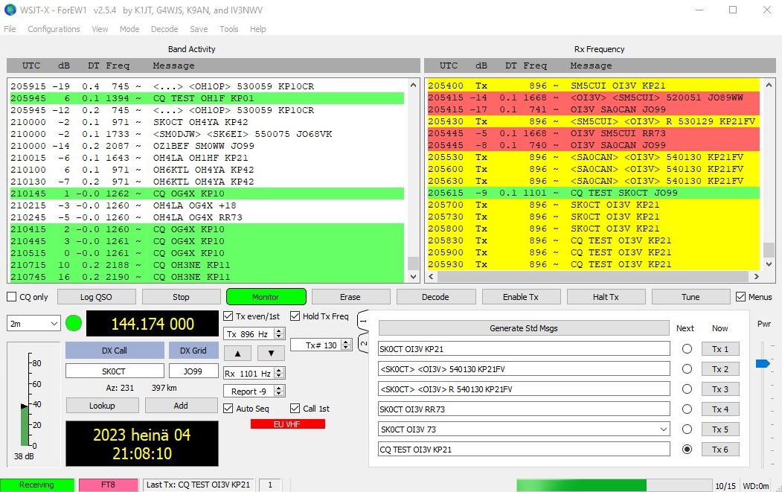Click the Band Activity vertical scrollbar

tap(413, 180)
